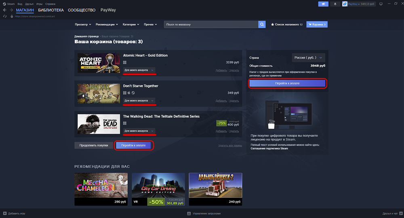Click Удалить for Don't Starve Together
The image size is (404, 218).
coord(234,101)
